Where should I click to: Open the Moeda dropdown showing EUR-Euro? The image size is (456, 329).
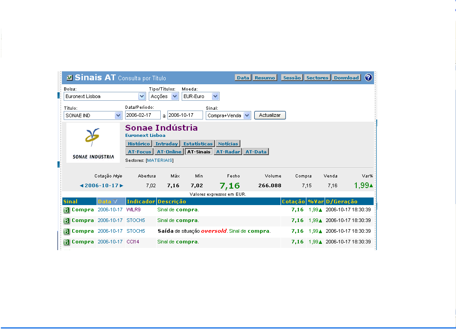tap(200, 96)
